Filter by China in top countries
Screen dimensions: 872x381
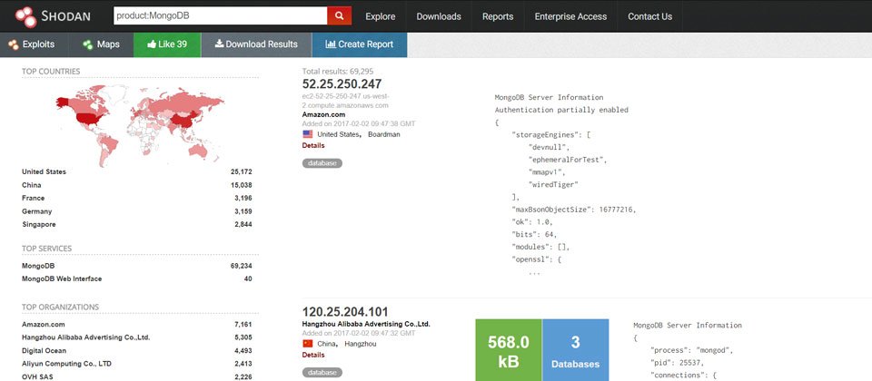pos(31,185)
